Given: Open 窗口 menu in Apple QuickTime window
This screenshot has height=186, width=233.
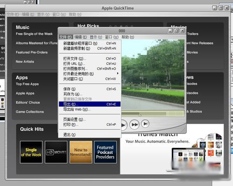Looking at the screenshot, I should tap(59, 14).
